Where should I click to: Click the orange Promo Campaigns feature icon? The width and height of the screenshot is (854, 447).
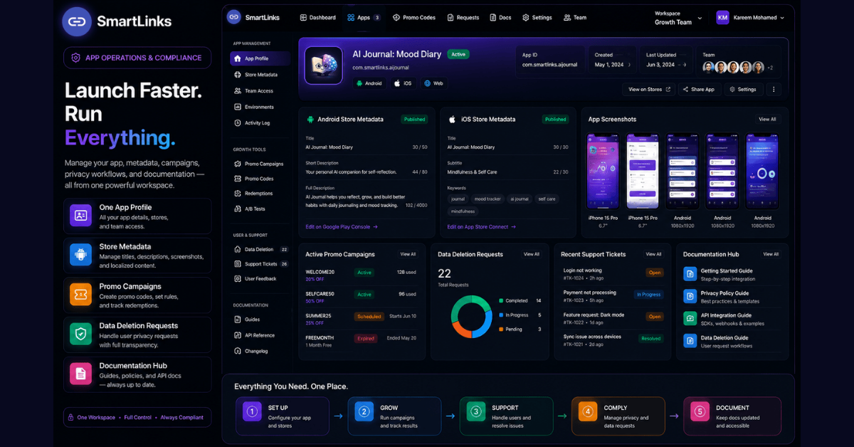tap(80, 294)
